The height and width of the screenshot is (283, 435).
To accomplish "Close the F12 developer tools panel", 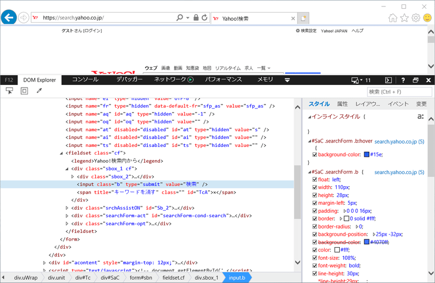I will pos(428,80).
